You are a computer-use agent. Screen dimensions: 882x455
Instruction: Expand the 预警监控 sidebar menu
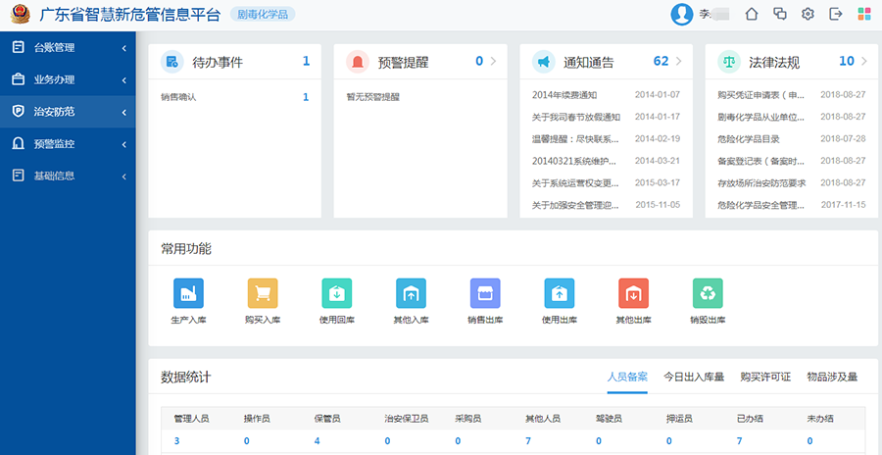coord(67,144)
